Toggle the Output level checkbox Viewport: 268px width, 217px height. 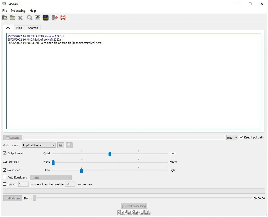coord(5,153)
